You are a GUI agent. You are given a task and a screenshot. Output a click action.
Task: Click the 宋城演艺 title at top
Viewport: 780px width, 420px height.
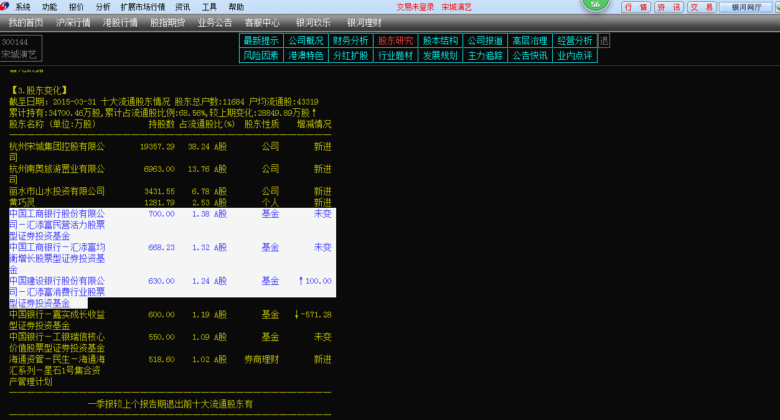[457, 7]
